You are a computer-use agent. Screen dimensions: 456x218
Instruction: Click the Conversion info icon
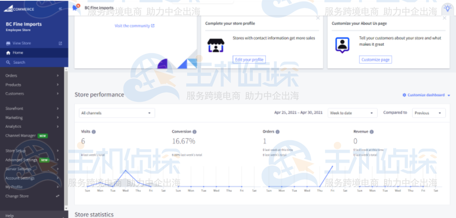point(194,132)
